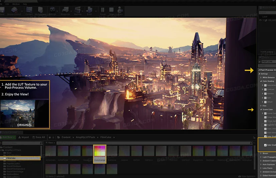
Task: Open the Edit menu
Action: click(7, 4)
